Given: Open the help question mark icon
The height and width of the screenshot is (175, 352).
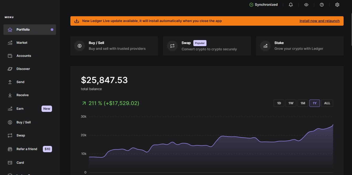Looking at the screenshot, I should [322, 5].
